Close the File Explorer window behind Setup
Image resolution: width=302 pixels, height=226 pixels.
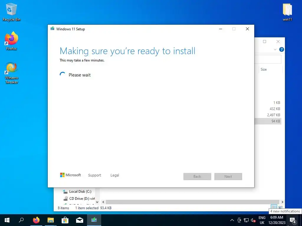(278, 41)
